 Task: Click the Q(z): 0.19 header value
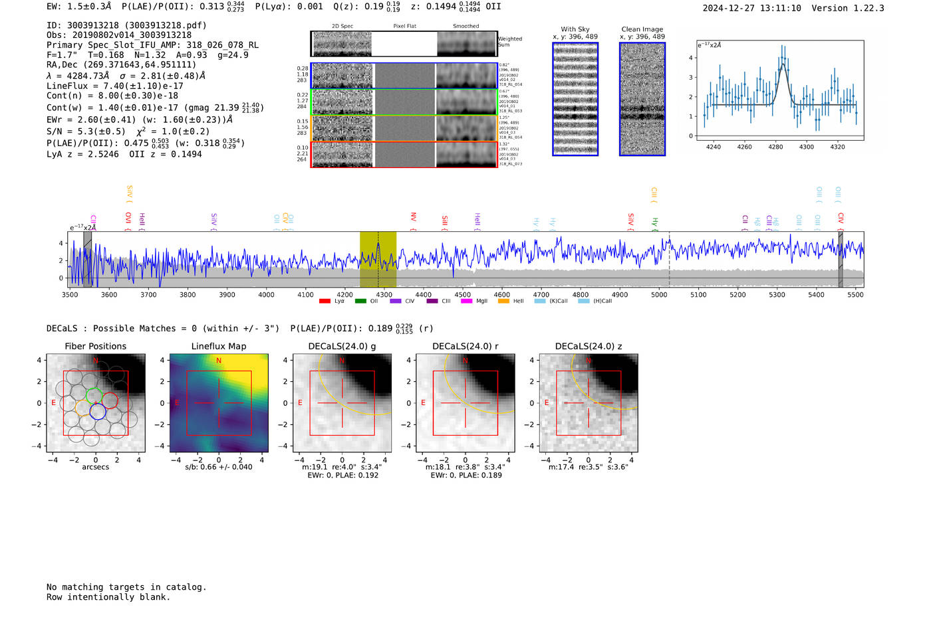tap(366, 7)
